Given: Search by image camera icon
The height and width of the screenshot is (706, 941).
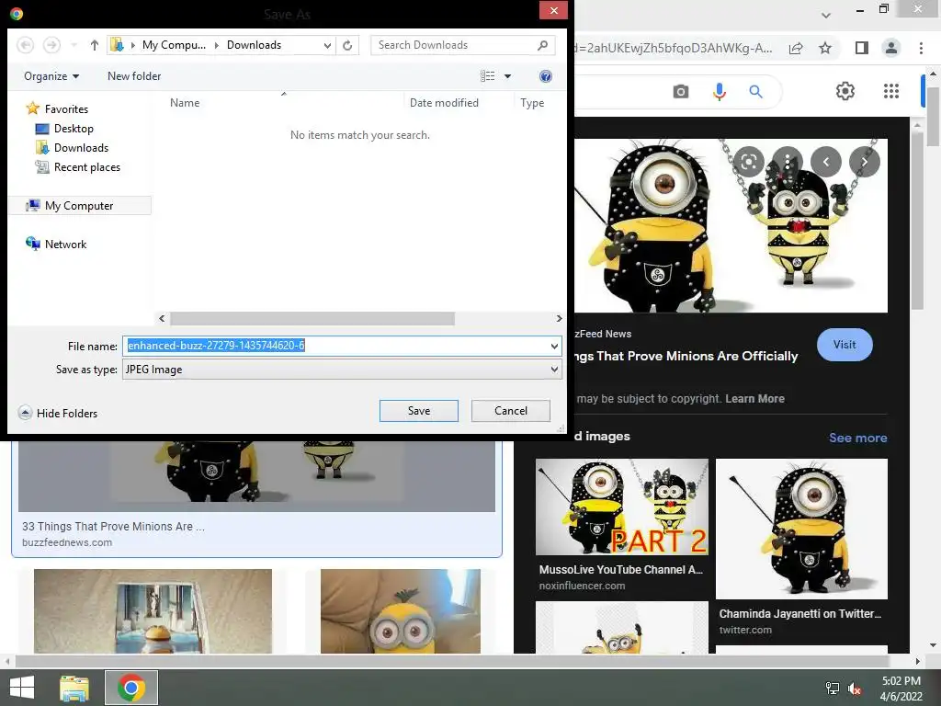Looking at the screenshot, I should [681, 91].
